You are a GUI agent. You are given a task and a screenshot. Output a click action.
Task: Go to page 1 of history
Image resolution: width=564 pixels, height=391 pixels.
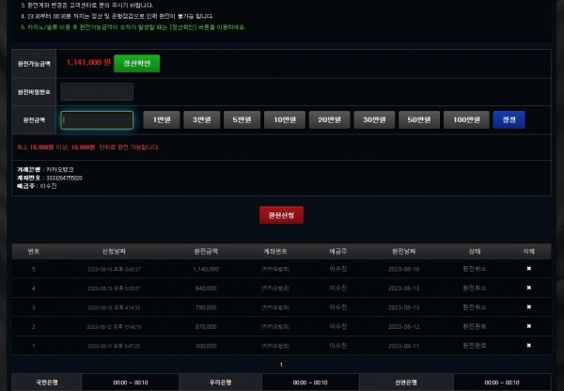tap(281, 365)
